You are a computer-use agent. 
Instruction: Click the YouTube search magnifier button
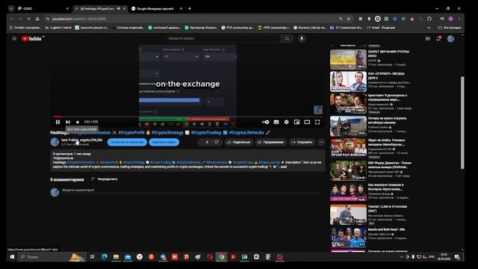tap(287, 38)
